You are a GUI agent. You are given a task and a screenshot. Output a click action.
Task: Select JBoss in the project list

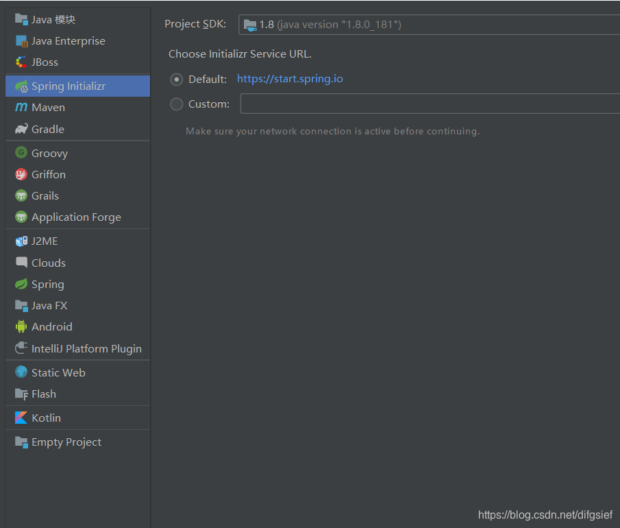[78, 62]
